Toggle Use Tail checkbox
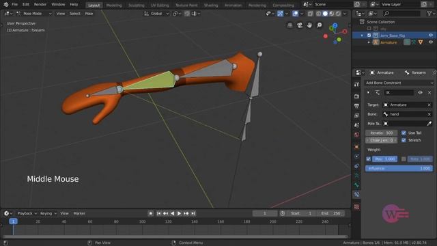 (404, 133)
